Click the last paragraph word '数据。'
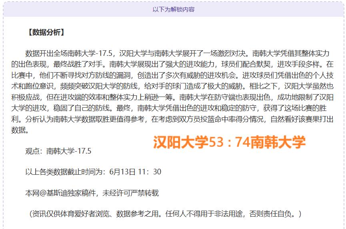The image size is (346, 229). [20, 130]
